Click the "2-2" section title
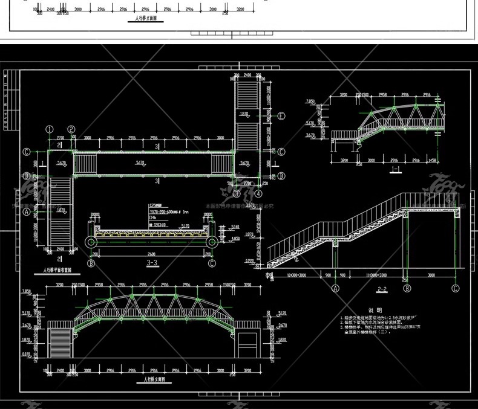Screen dimensions: 478x409 point(382,289)
